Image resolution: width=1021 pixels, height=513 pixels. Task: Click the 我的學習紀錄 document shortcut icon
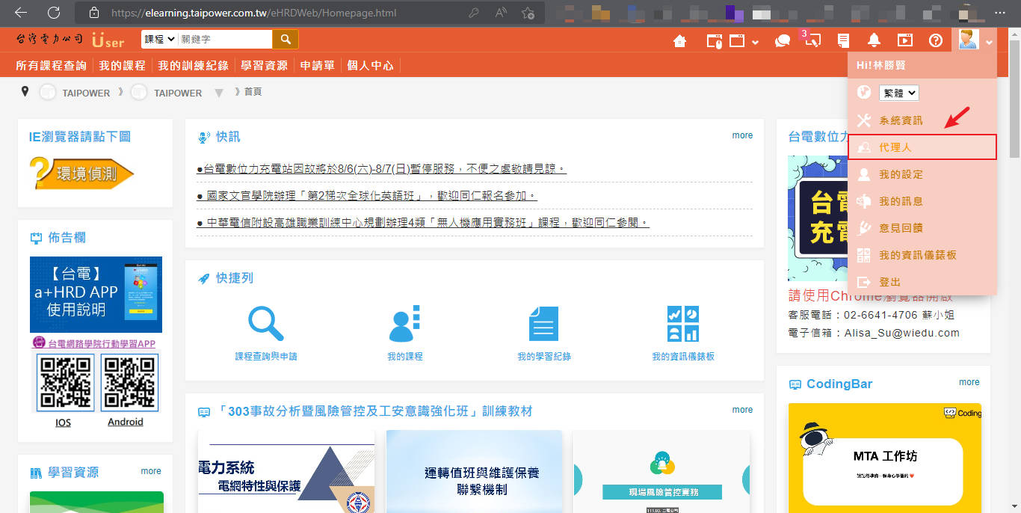(543, 324)
